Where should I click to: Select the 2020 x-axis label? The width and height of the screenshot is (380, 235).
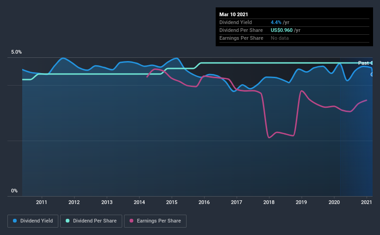334,202
